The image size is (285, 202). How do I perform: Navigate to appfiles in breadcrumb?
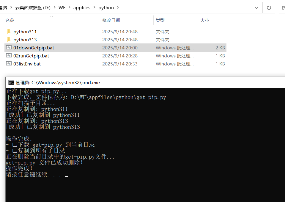point(82,8)
